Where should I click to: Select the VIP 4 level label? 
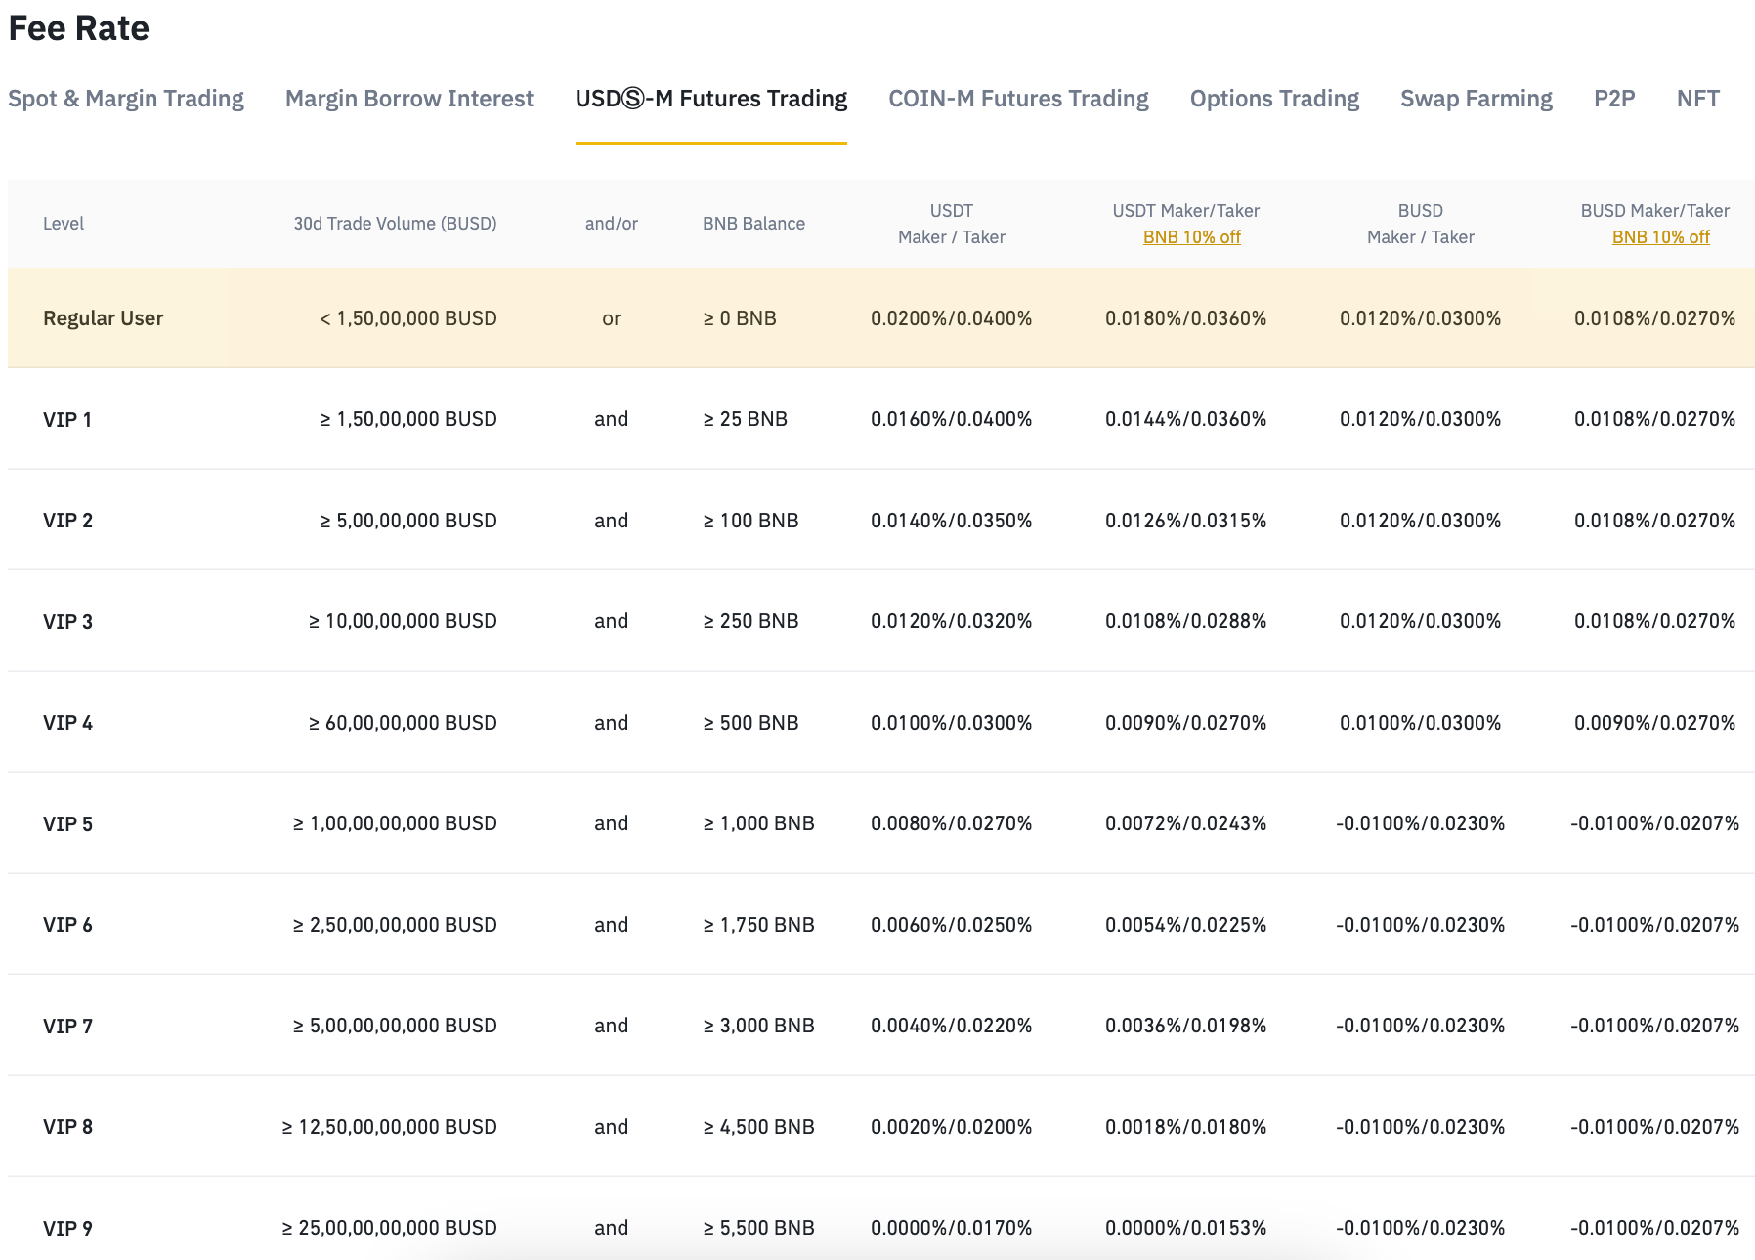click(67, 723)
